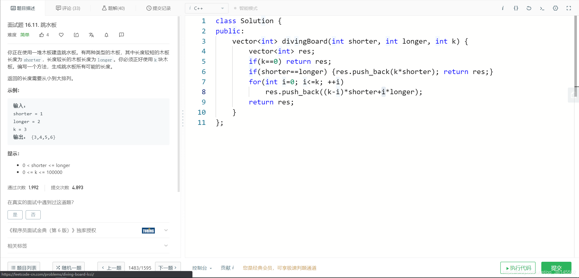Go to previous problem 上一题
579x278 pixels.
tap(111, 267)
